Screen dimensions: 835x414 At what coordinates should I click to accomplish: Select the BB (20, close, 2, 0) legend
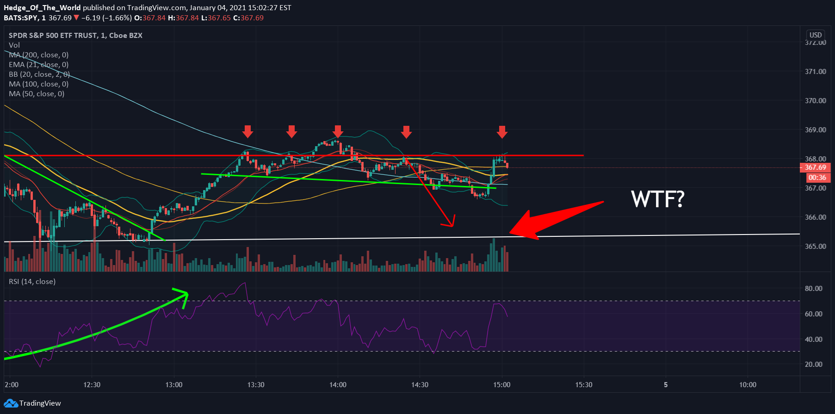point(39,74)
